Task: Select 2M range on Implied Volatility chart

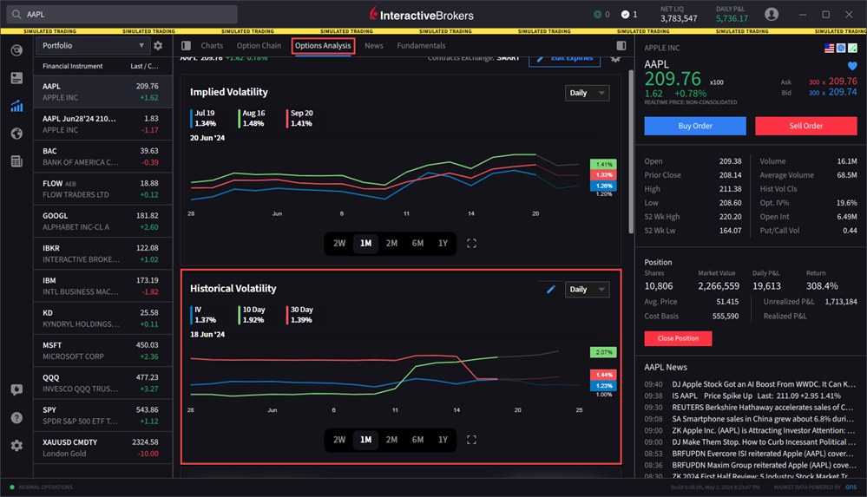Action: 391,243
